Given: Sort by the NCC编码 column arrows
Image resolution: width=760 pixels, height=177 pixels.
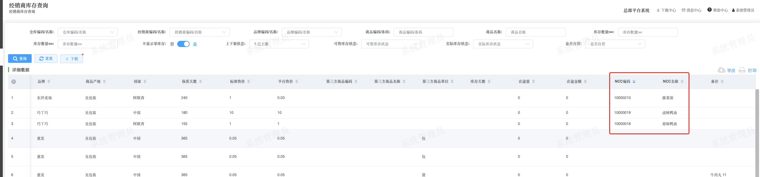Looking at the screenshot, I should coord(634,81).
